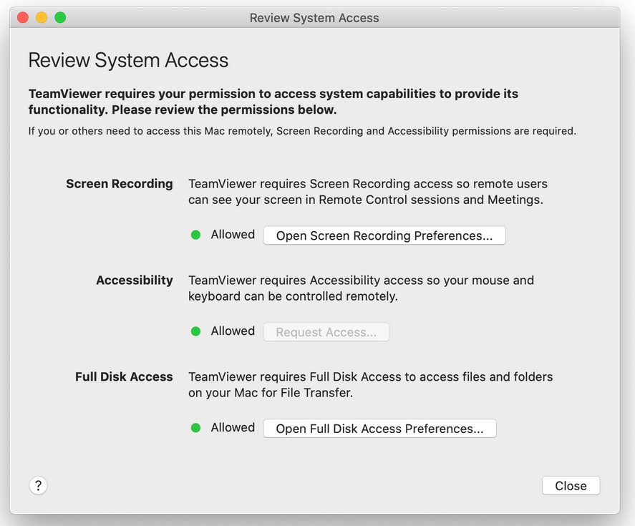Open Full Disk Access Preferences
635x526 pixels.
[380, 429]
